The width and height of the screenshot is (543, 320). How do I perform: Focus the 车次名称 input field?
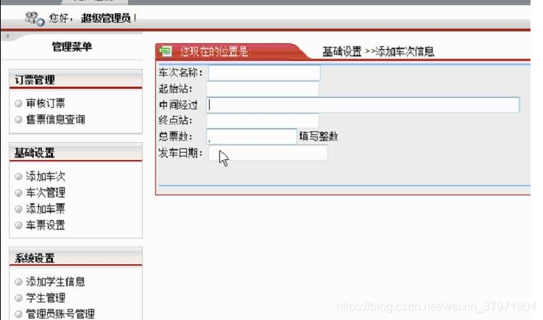click(x=264, y=73)
